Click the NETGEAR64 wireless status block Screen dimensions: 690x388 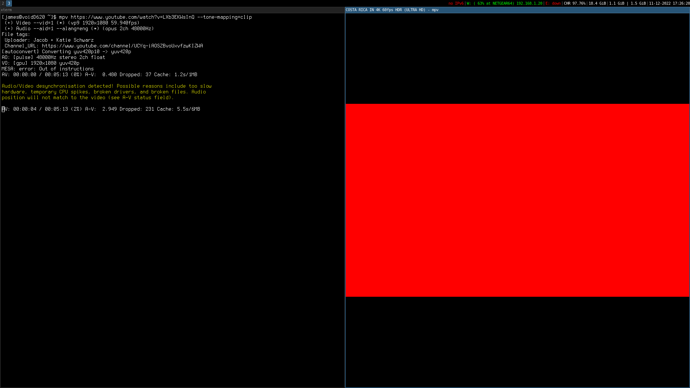tap(504, 4)
